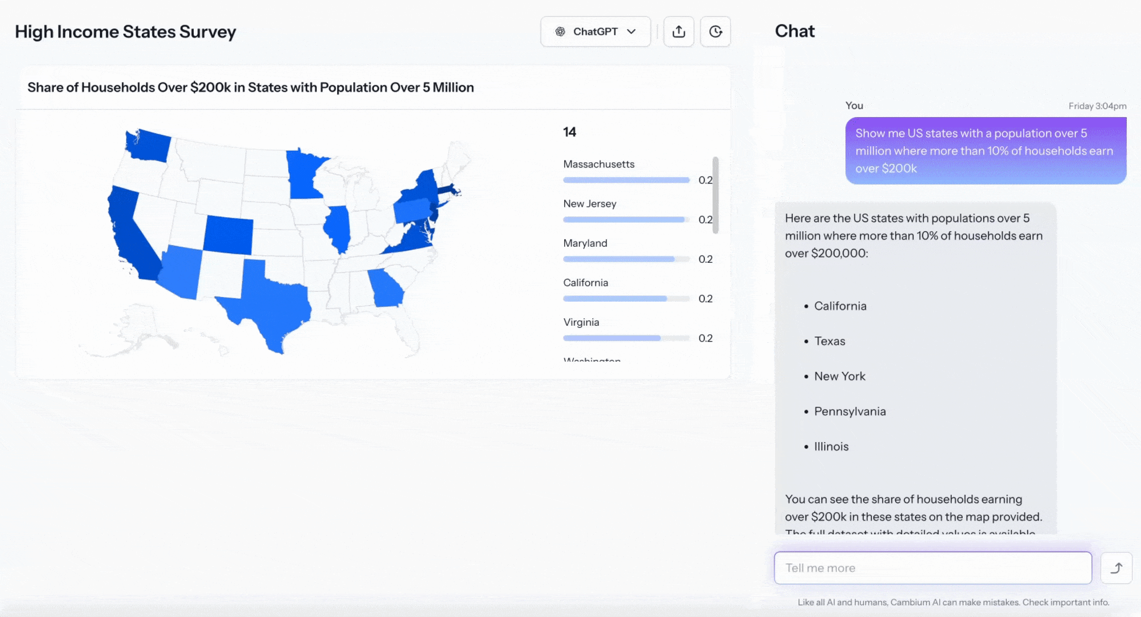1141x617 pixels.
Task: Click California label in state list
Action: tap(585, 282)
